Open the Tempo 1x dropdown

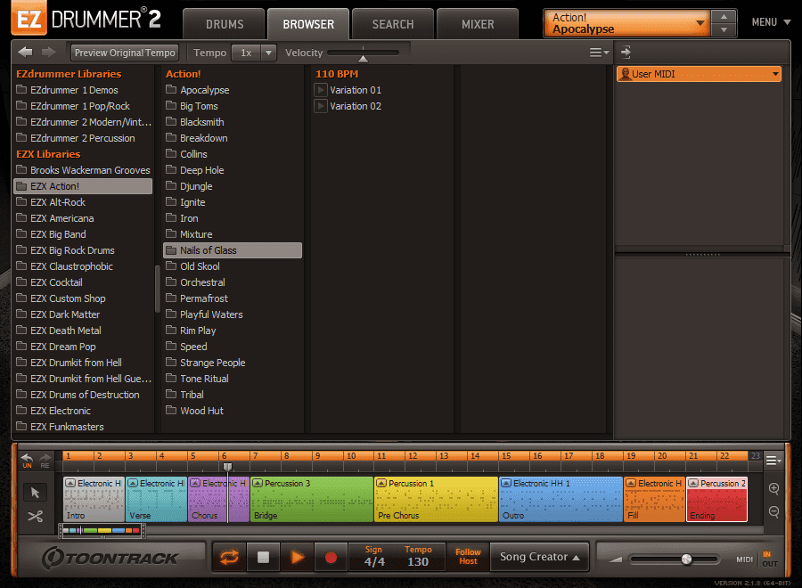coord(254,53)
